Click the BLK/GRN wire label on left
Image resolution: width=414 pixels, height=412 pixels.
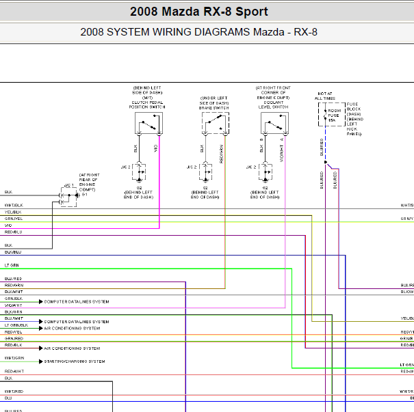[x=14, y=312]
